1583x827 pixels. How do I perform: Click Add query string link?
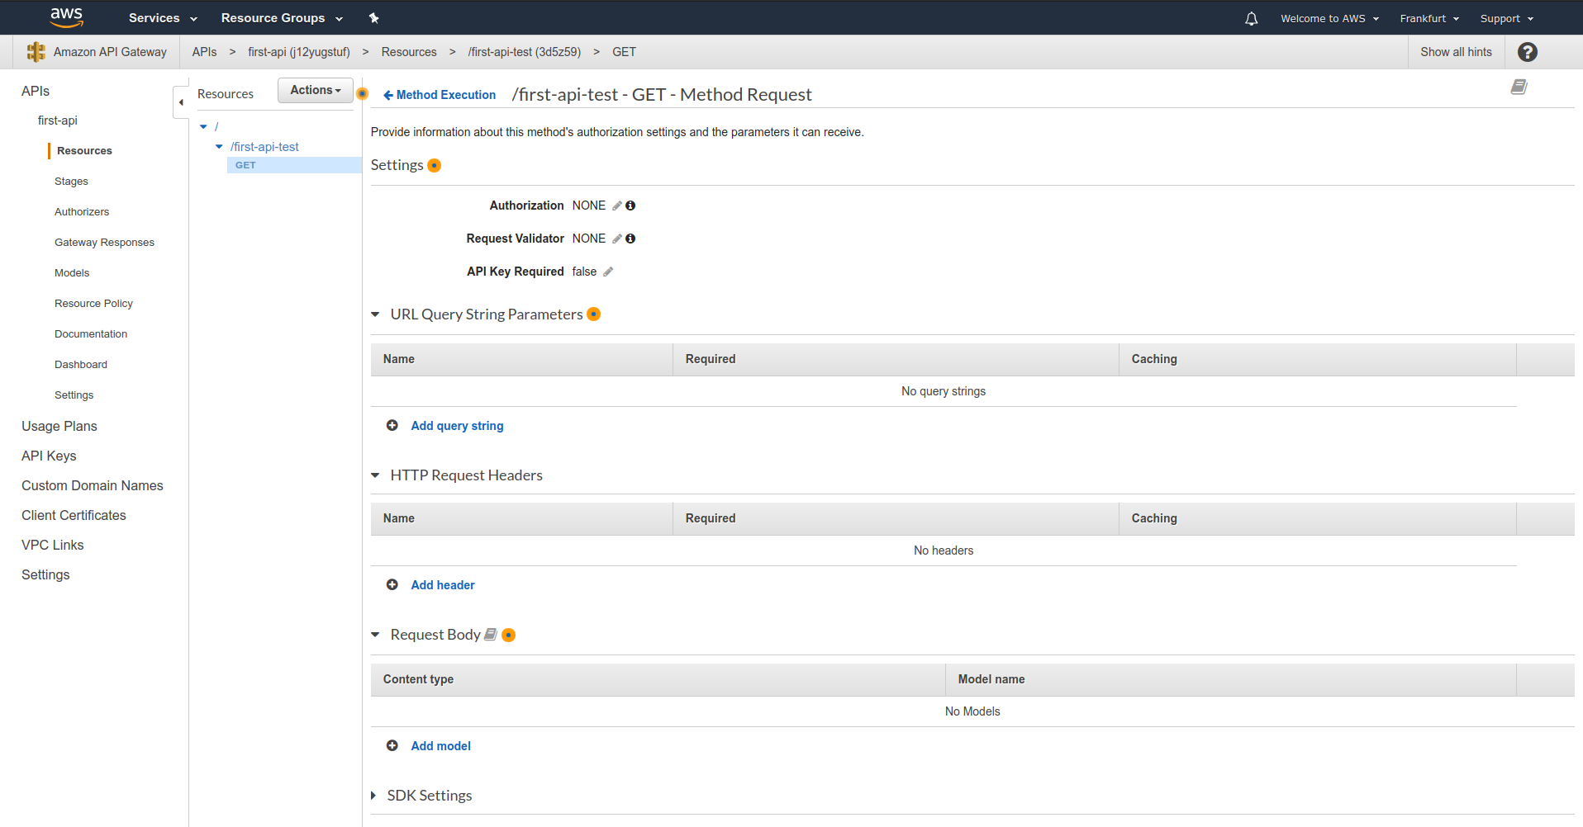point(457,426)
